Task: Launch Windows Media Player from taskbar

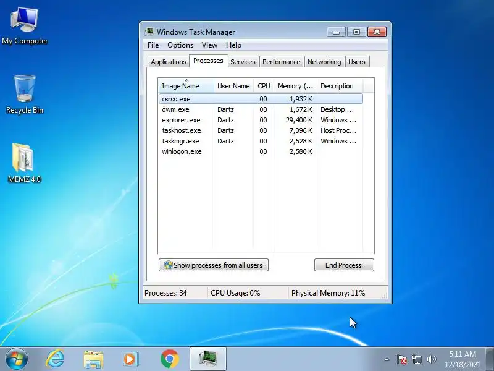Action: tap(130, 359)
